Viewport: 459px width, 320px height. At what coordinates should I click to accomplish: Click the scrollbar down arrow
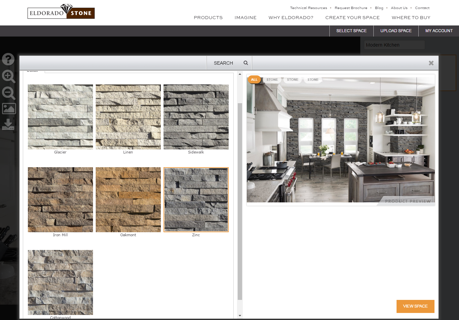point(240,315)
